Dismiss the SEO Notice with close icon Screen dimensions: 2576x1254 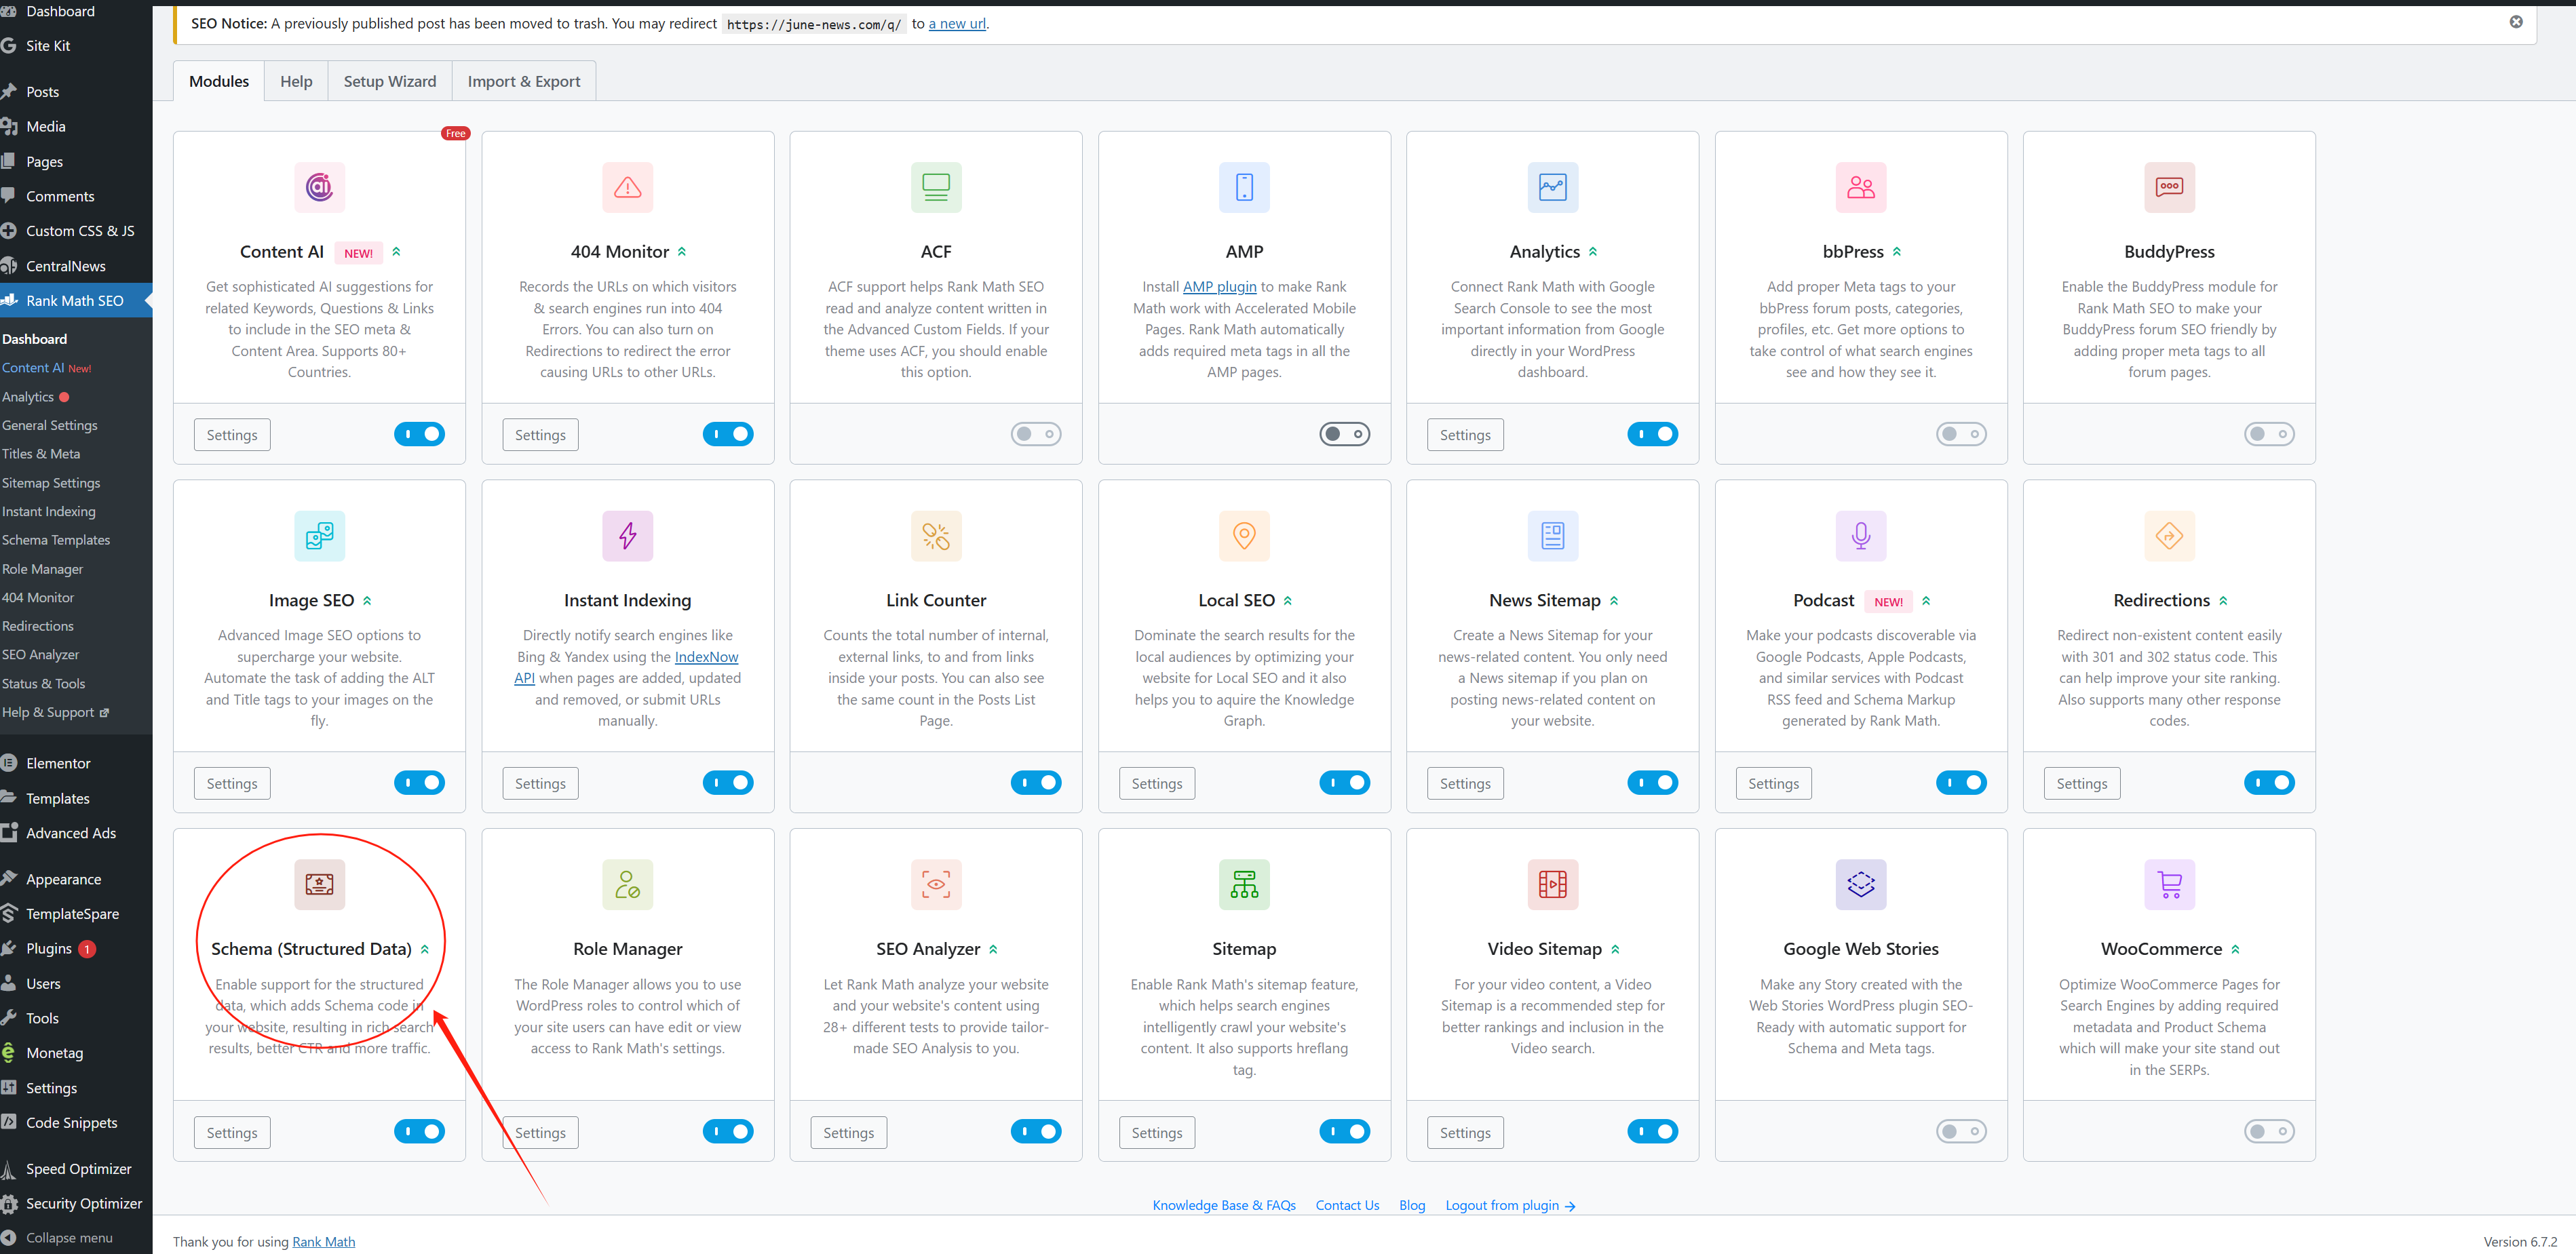click(2515, 22)
